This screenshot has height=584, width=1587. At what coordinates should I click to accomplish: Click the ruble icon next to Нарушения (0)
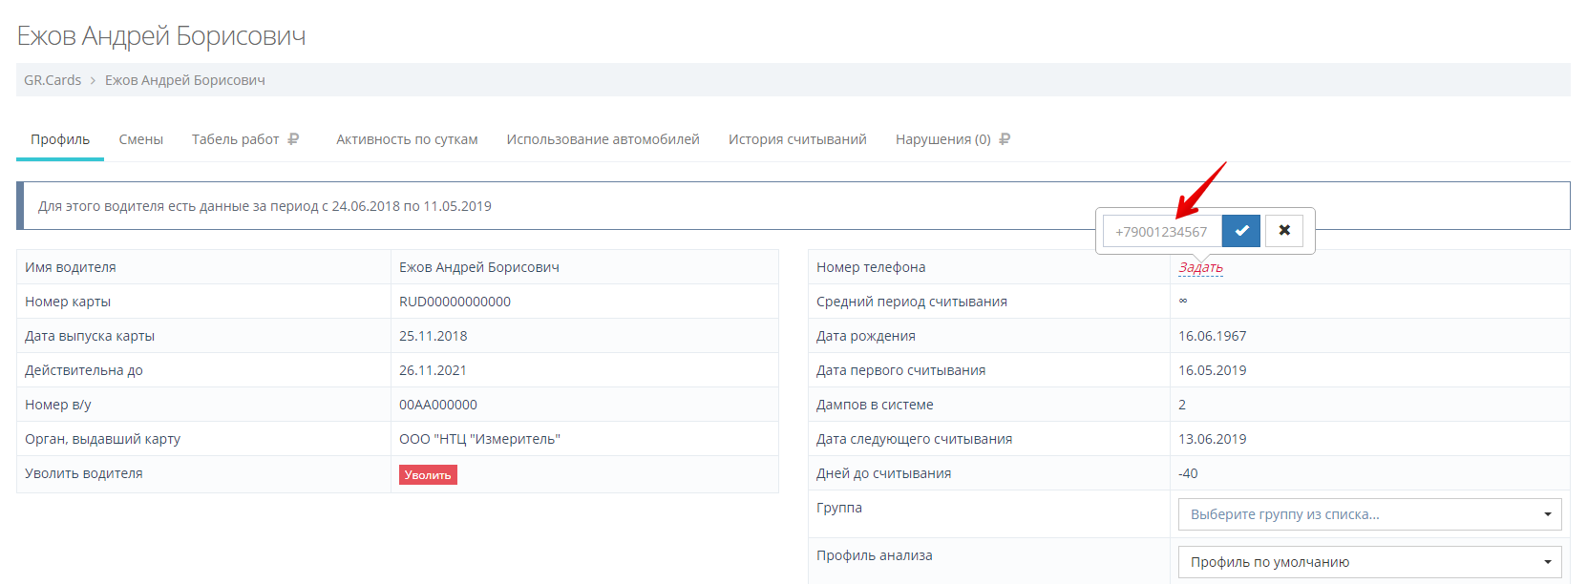1005,139
